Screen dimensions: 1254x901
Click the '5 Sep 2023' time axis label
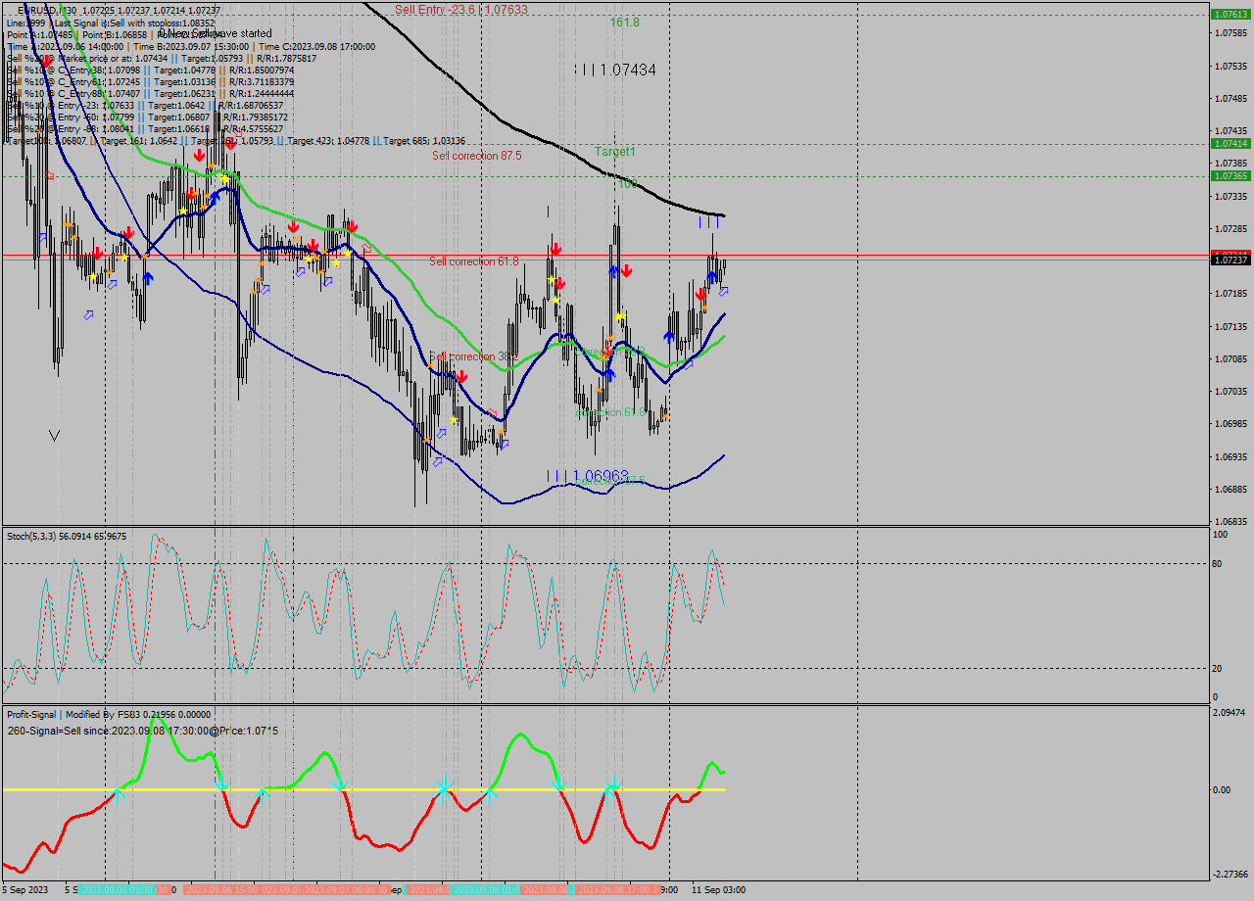point(24,890)
